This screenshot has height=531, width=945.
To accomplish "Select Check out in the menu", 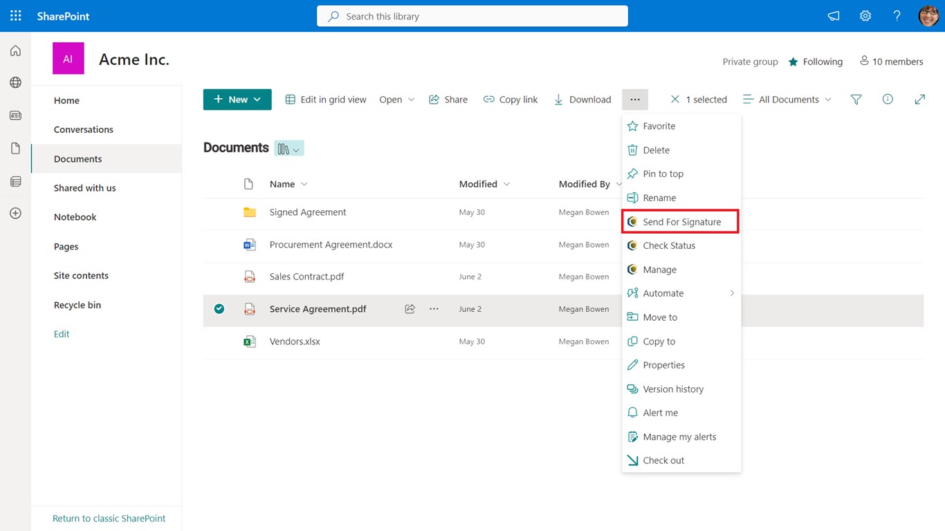I will [x=681, y=460].
